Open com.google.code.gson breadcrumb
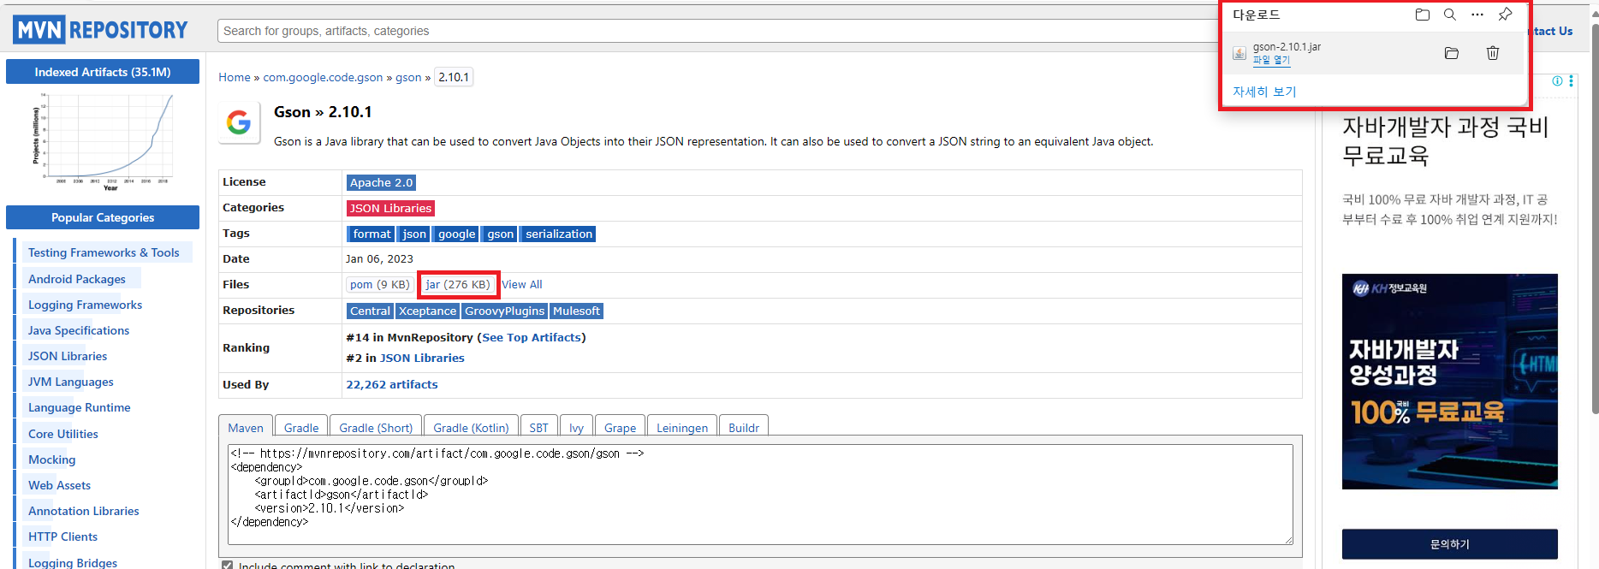 pyautogui.click(x=323, y=77)
